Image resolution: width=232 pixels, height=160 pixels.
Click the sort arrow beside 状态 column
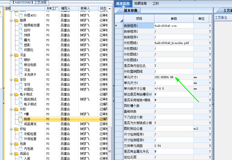tap(110, 9)
